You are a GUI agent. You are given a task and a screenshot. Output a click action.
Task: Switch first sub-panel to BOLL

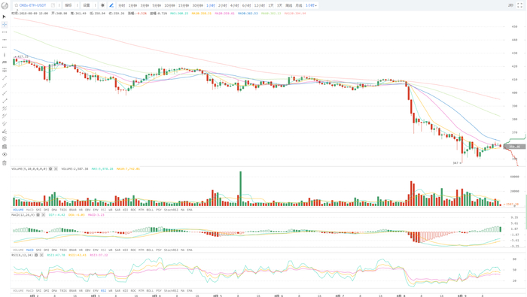pos(150,210)
